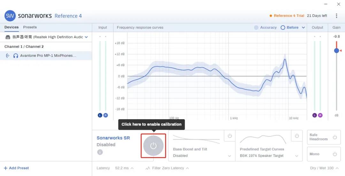Click the frequency response curve graph
345x176 pixels.
tap(217, 76)
